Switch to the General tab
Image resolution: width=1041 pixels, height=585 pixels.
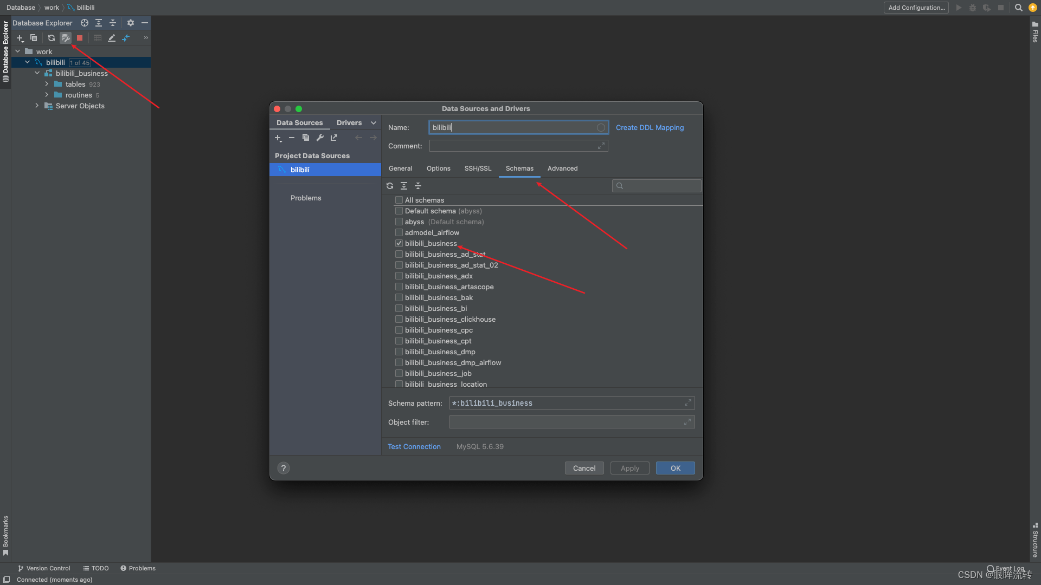(400, 168)
